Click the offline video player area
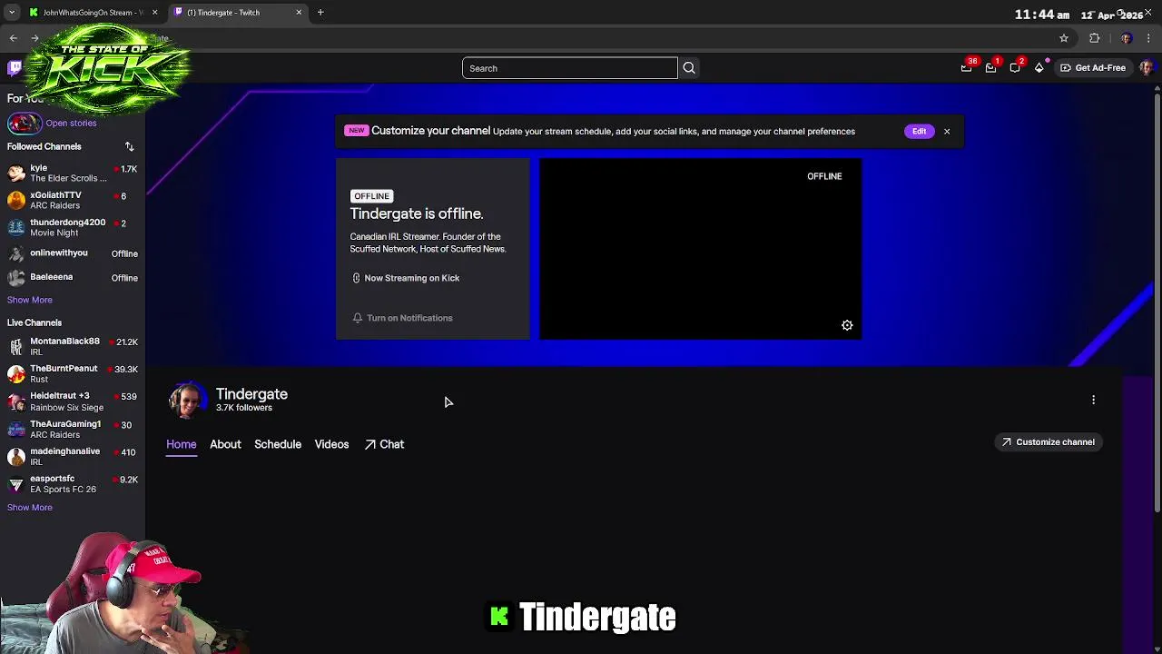1162x654 pixels. click(x=700, y=249)
